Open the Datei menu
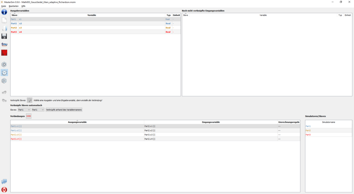 3,6
